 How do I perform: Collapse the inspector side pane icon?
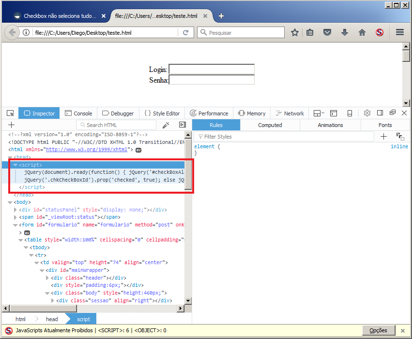[183, 125]
